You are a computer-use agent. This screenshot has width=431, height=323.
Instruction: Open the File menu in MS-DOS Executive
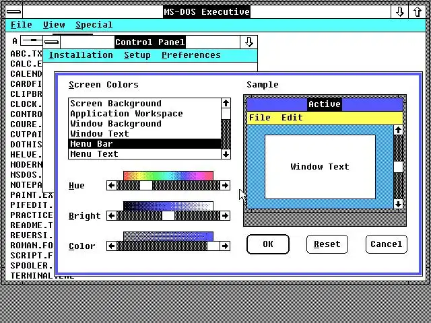point(21,25)
